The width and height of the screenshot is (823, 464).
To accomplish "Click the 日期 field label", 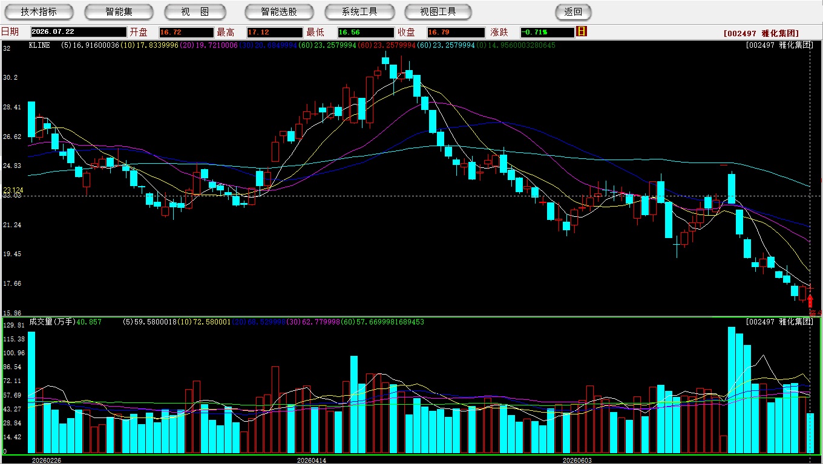I will tap(10, 32).
